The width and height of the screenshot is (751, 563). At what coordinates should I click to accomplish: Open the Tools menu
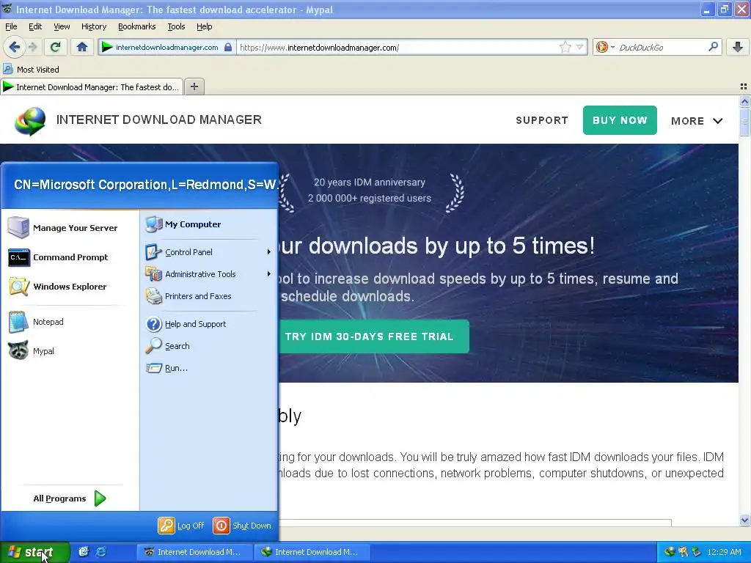click(x=176, y=26)
